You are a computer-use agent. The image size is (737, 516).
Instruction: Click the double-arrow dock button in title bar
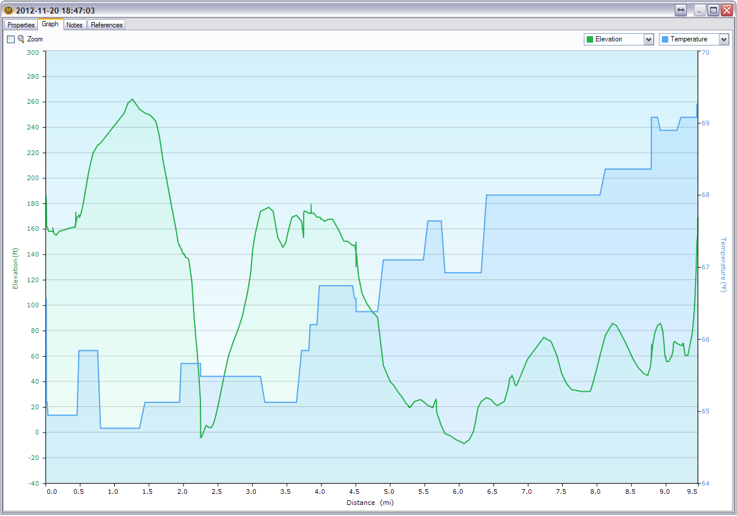[x=680, y=10]
